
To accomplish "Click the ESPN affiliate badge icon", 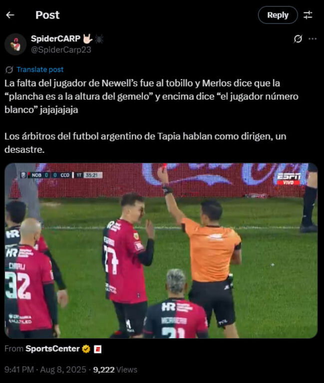I will (97, 349).
